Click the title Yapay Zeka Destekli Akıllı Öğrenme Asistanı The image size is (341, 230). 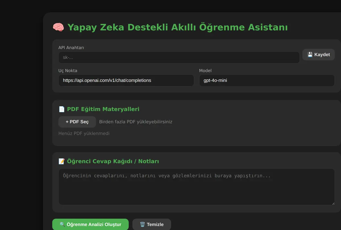(x=178, y=27)
